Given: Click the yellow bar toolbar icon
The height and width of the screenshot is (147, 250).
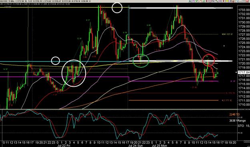Looking at the screenshot, I should 227,1.
